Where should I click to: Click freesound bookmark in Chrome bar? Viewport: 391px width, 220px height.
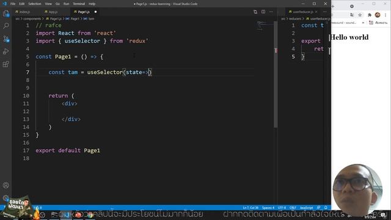point(344,23)
